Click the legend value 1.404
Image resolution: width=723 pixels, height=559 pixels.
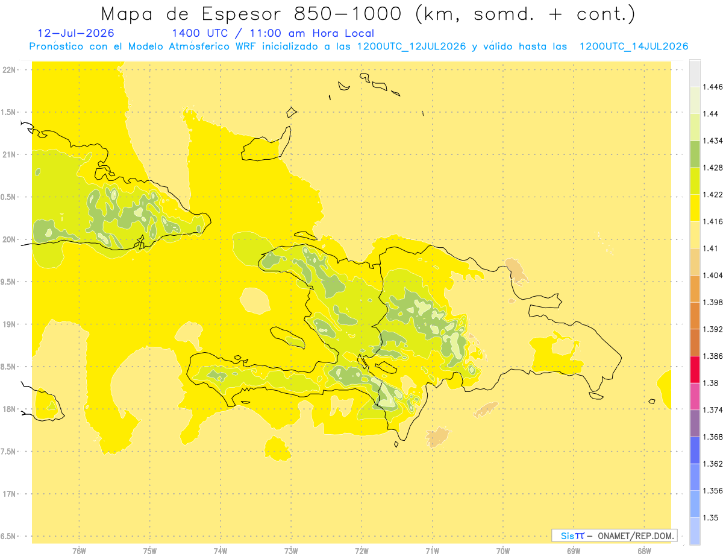[713, 275]
